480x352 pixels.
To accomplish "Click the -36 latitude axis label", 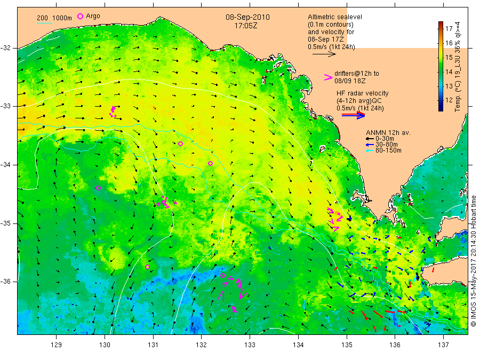I will tap(5, 282).
